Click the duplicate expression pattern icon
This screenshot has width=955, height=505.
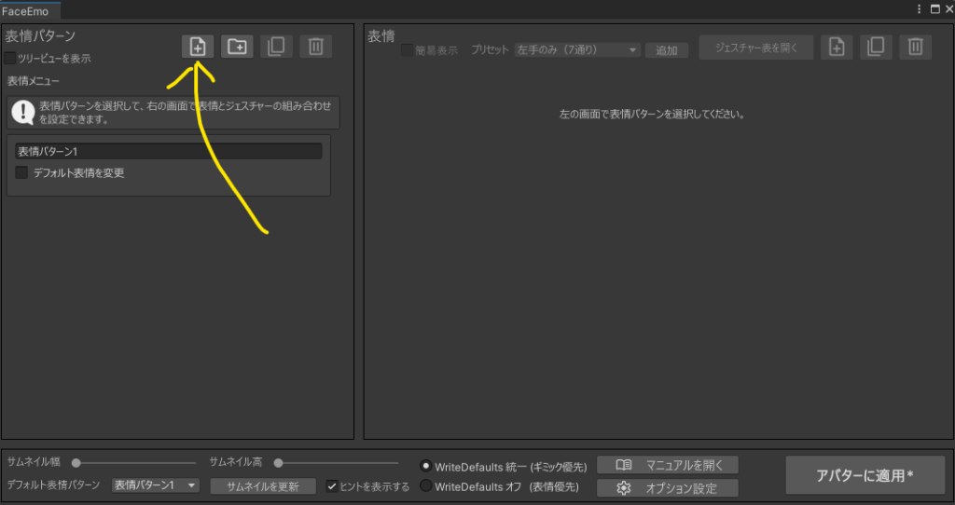point(276,47)
